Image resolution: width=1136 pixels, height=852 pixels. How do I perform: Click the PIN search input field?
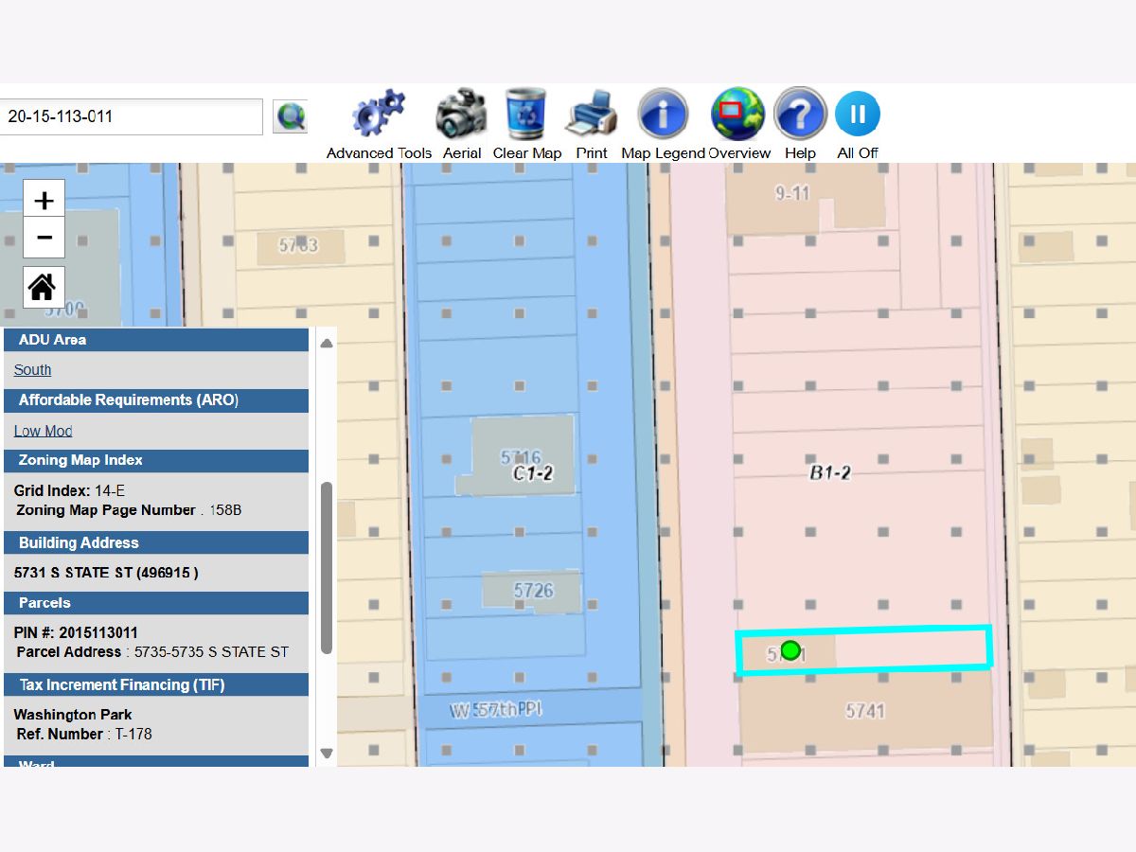pyautogui.click(x=131, y=116)
